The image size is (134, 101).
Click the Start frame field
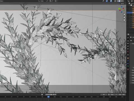coord(114,95)
